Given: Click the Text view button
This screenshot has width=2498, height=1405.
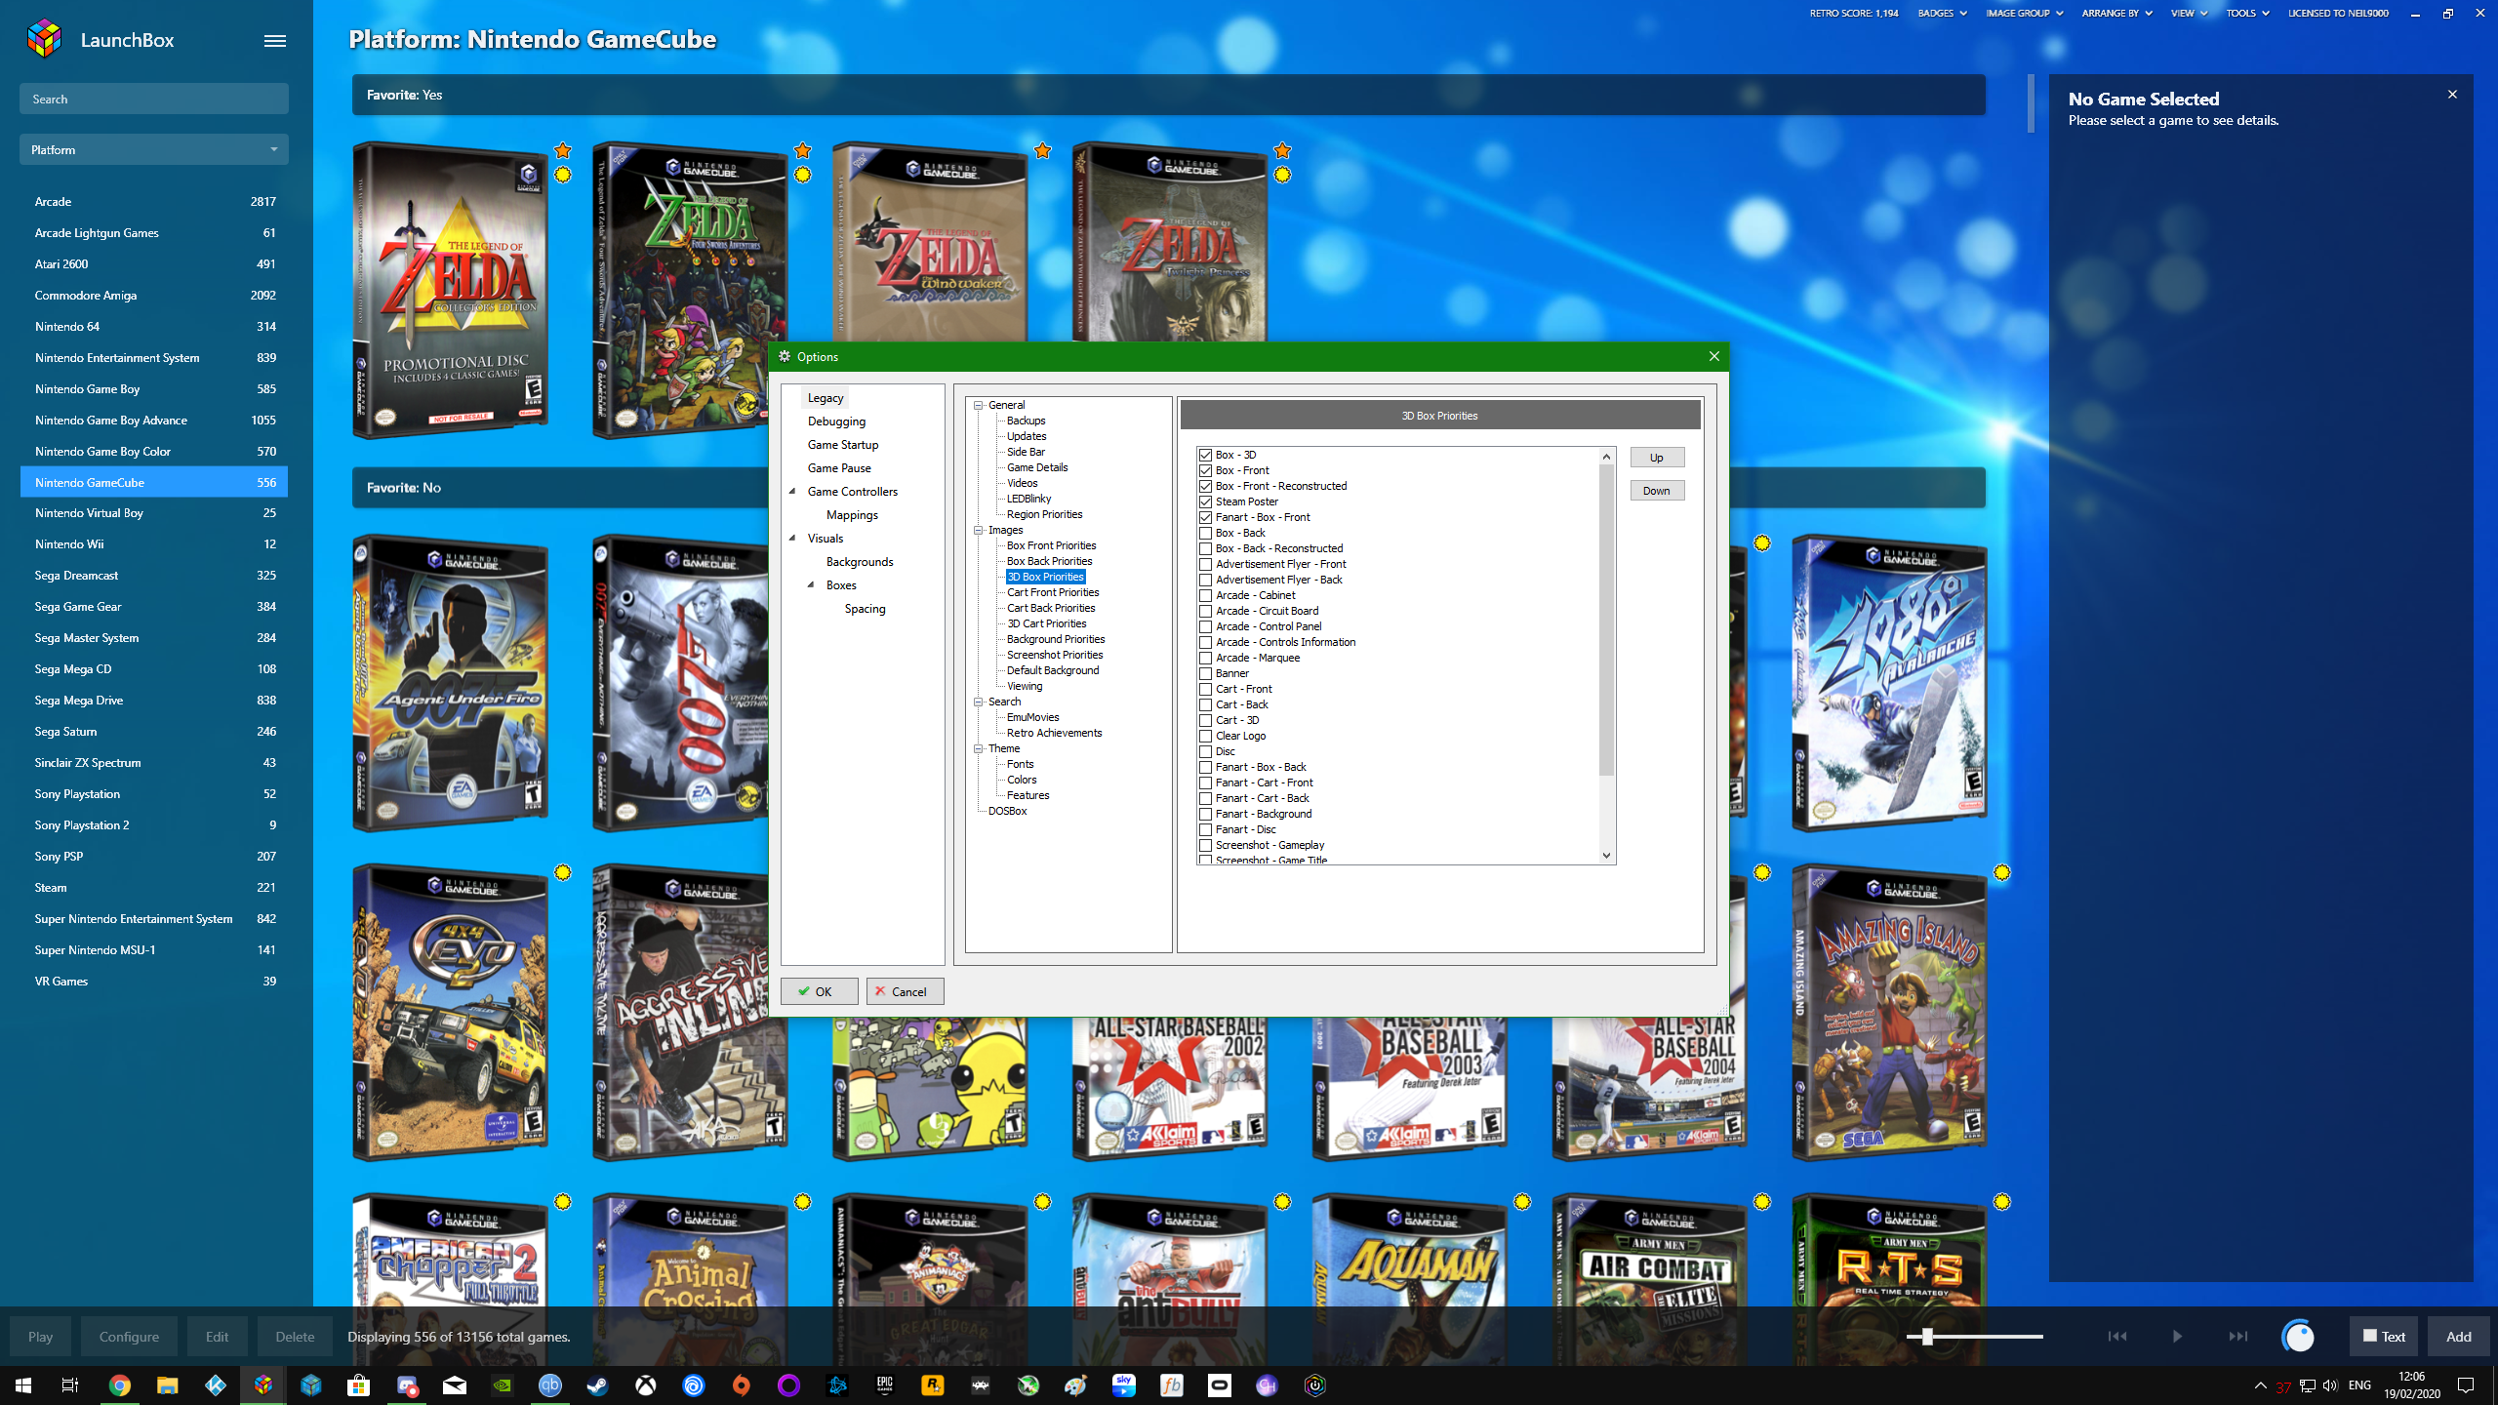Looking at the screenshot, I should click(x=2384, y=1337).
